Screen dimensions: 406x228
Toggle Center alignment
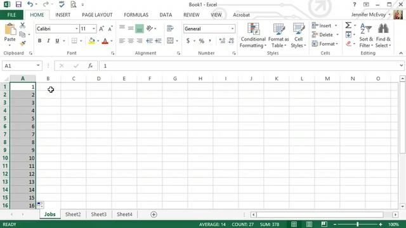click(x=131, y=41)
